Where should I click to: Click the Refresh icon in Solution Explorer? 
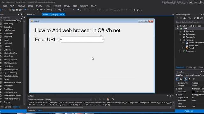pos(198,18)
